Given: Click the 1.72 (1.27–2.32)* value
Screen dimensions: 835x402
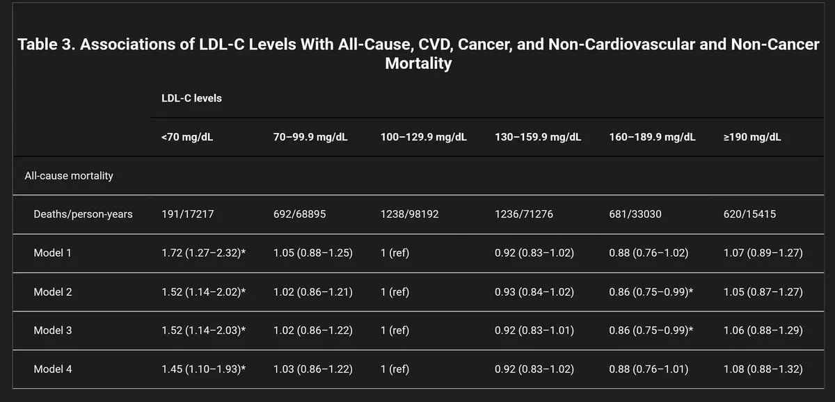Looking at the screenshot, I should coord(203,253).
